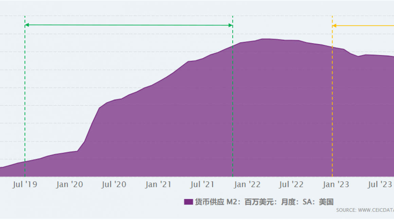Click the SOURCE: WWW.CEICDATA attribution text
This screenshot has height=221, width=394.
click(365, 210)
